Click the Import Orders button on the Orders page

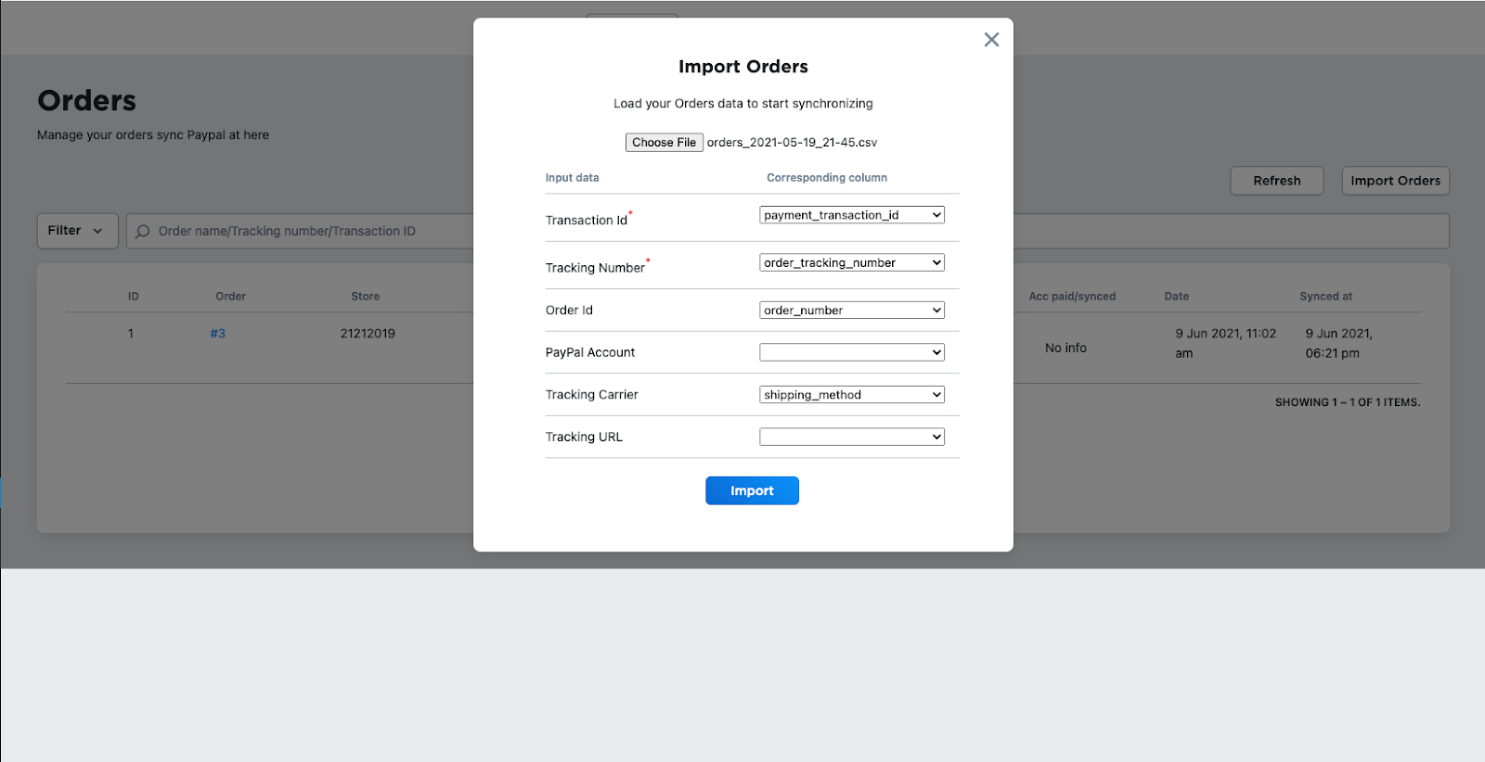tap(1395, 181)
